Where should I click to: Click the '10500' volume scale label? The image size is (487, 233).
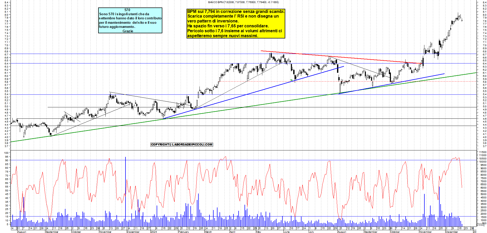(483, 159)
